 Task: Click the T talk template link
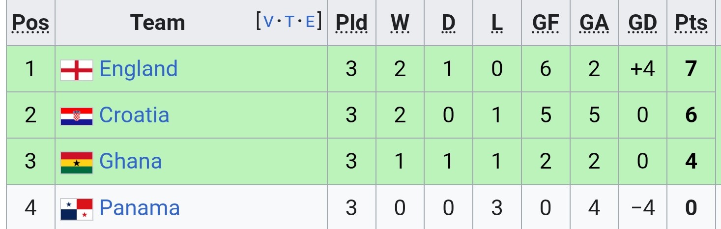point(290,22)
